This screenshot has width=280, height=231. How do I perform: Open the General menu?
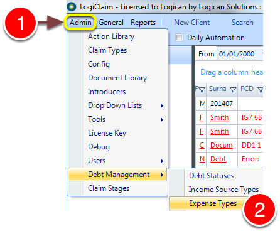[111, 23]
